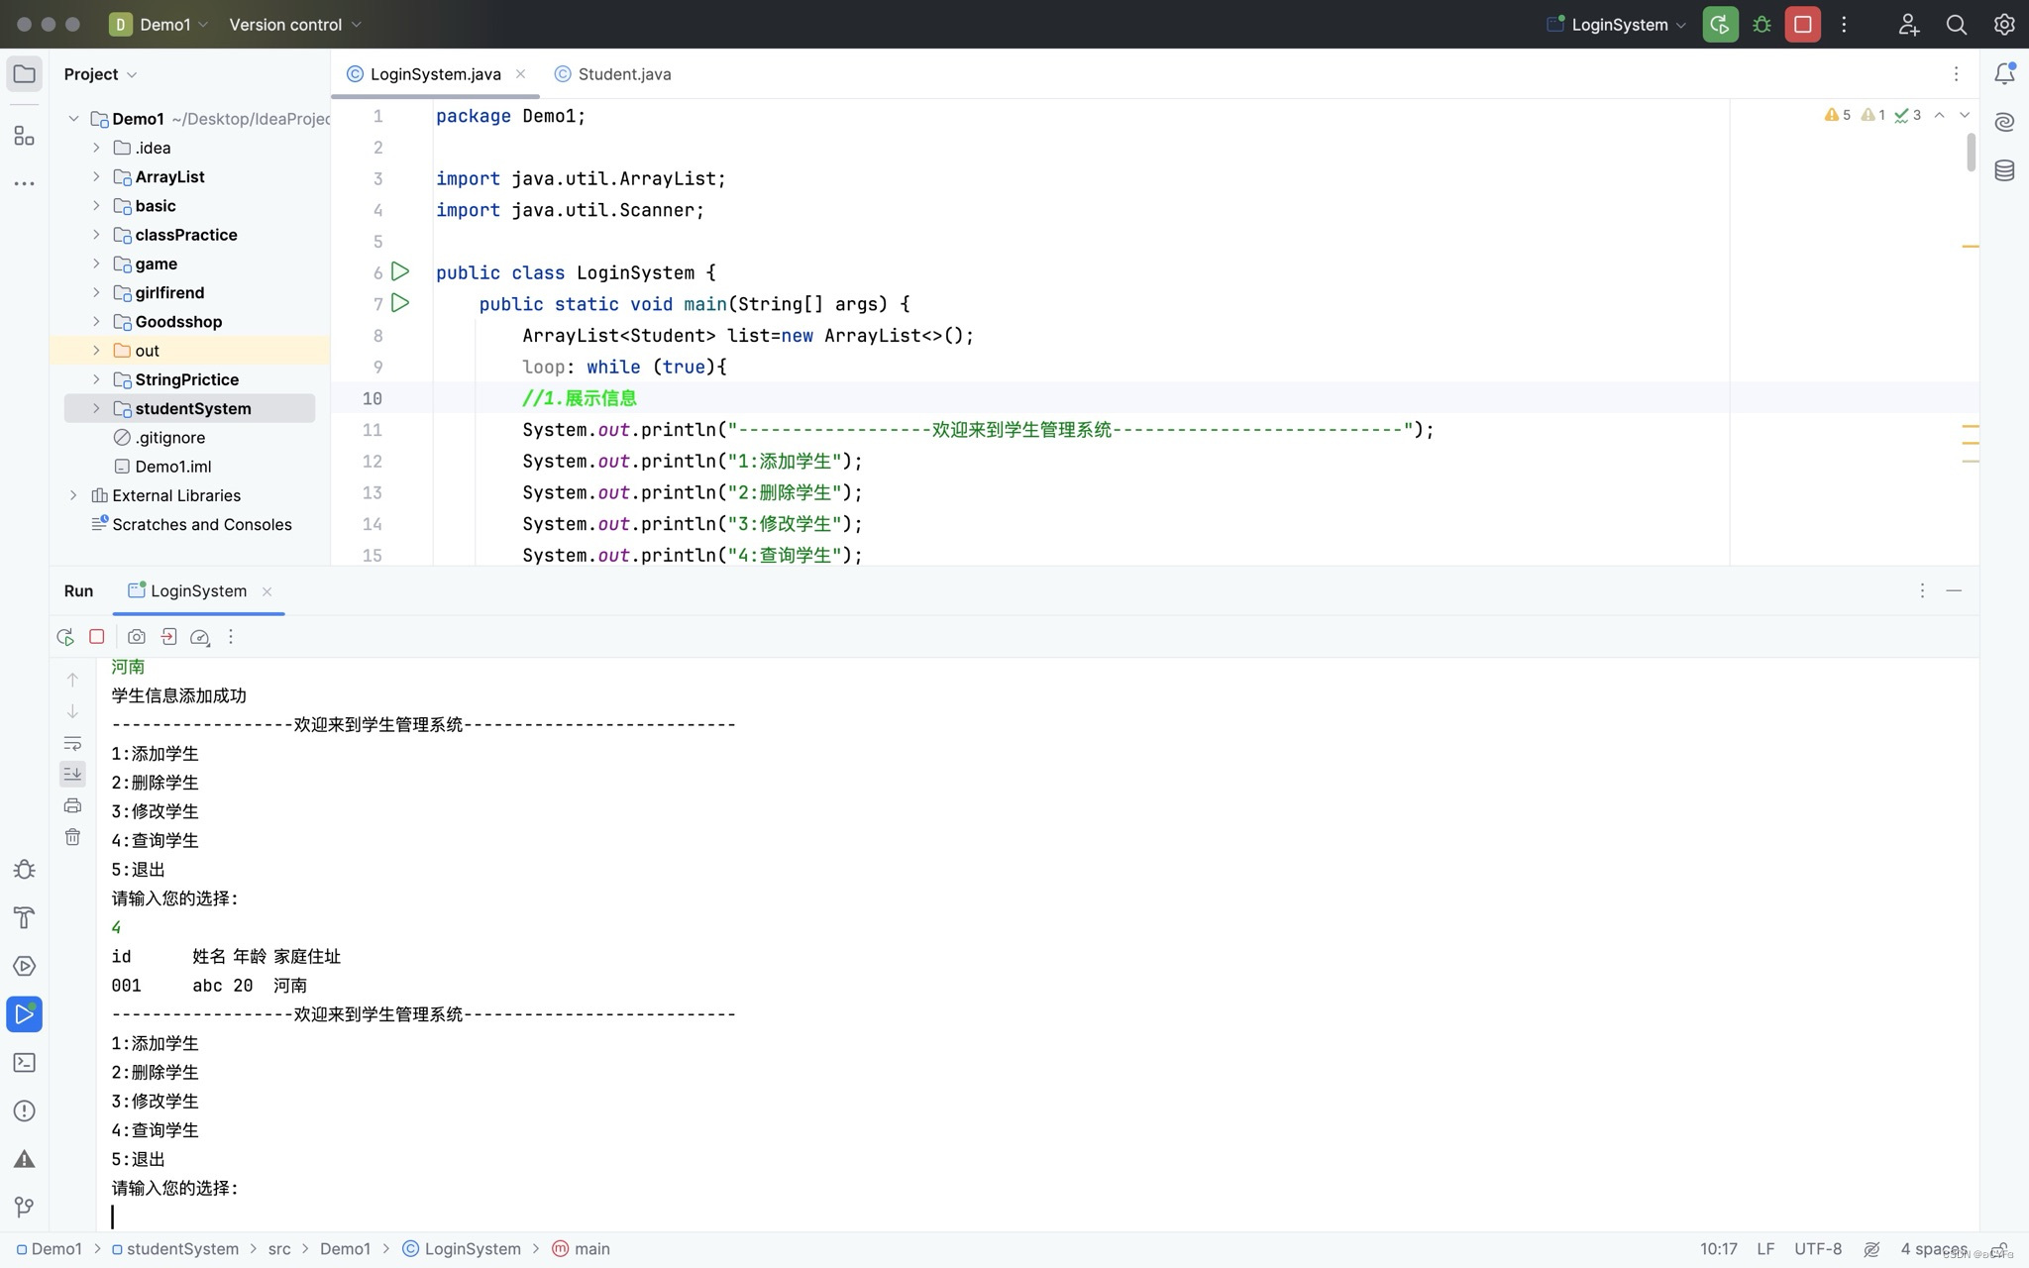Open the Database tool window

(2004, 170)
